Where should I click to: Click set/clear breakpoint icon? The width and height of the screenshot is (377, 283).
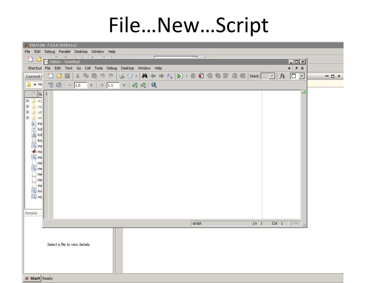coord(193,76)
